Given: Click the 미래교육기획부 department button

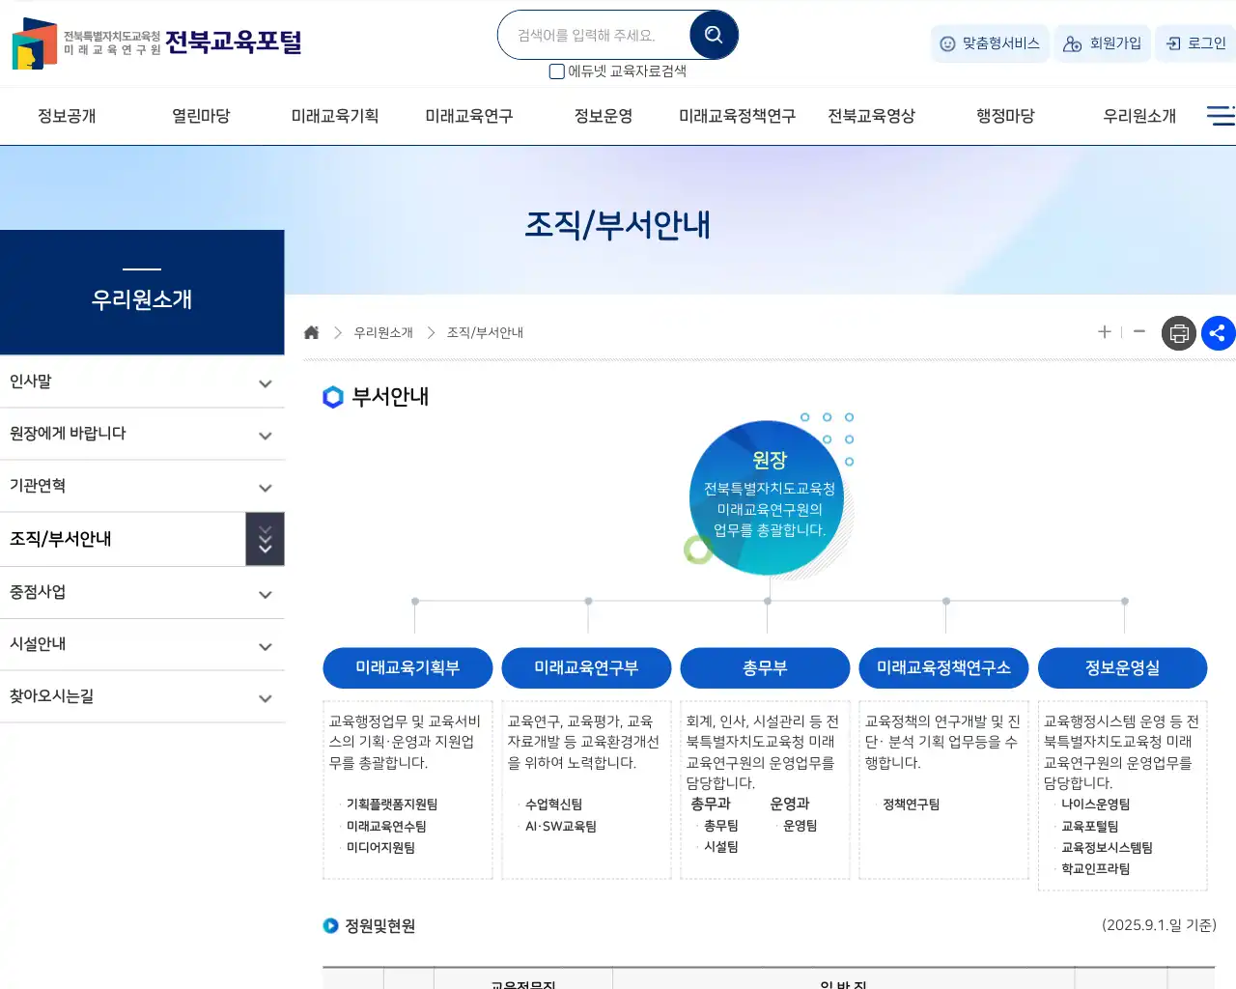Looking at the screenshot, I should 407,667.
